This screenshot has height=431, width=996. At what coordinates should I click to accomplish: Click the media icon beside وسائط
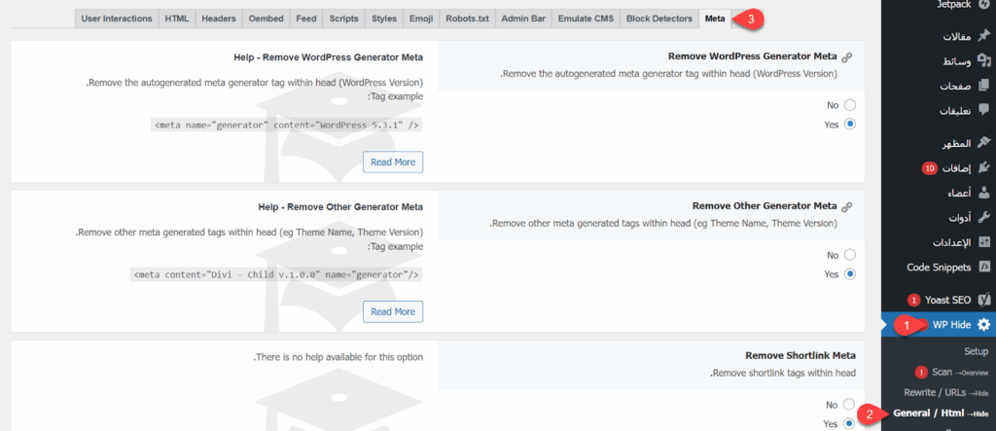click(983, 61)
